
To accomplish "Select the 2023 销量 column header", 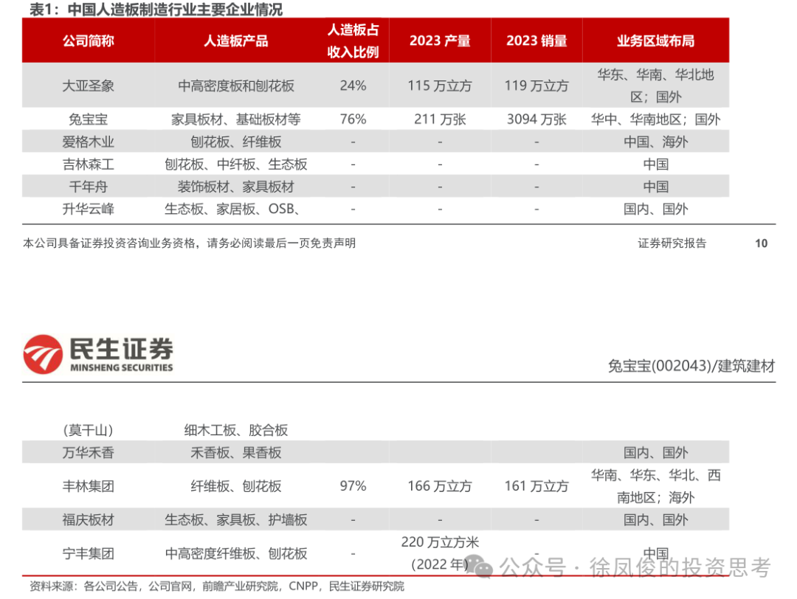I will coord(536,41).
